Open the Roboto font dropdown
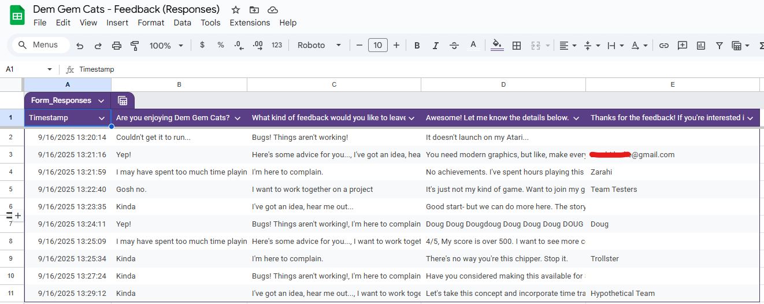764x304 pixels. pos(319,46)
